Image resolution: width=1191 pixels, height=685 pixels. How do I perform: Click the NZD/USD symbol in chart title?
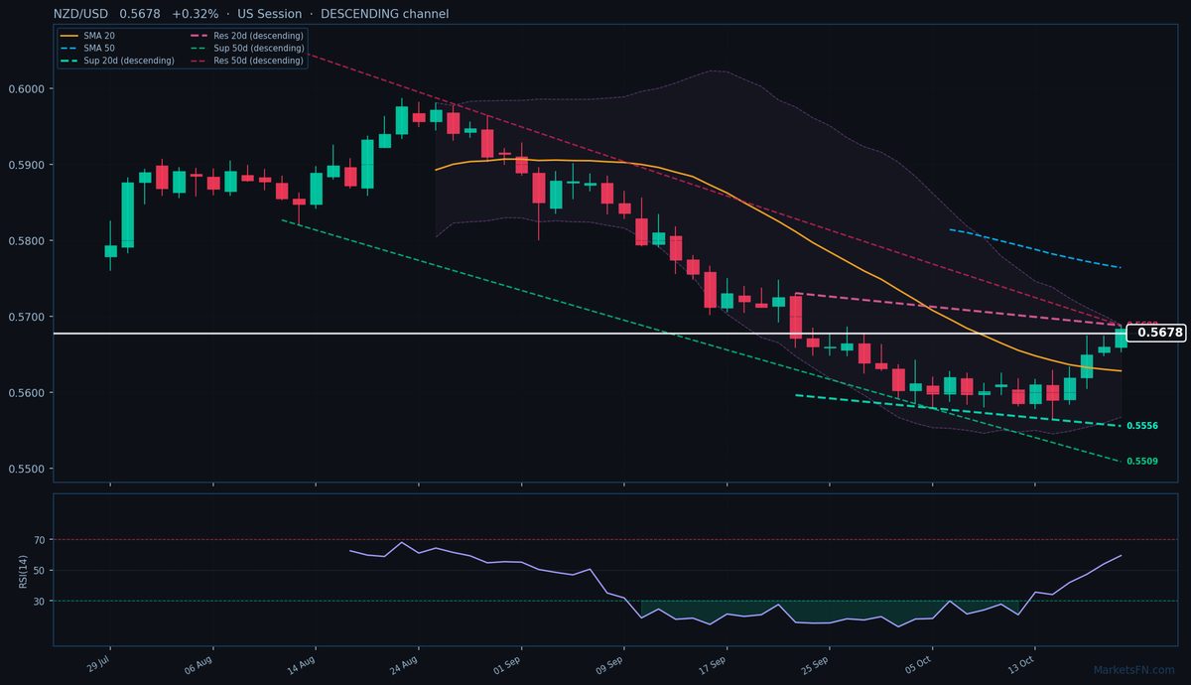pyautogui.click(x=82, y=14)
